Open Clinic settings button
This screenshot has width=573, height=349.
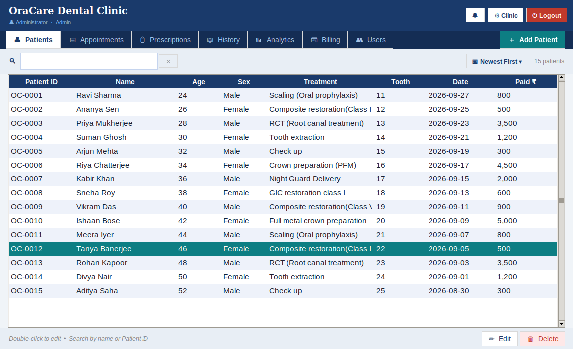[x=505, y=15]
